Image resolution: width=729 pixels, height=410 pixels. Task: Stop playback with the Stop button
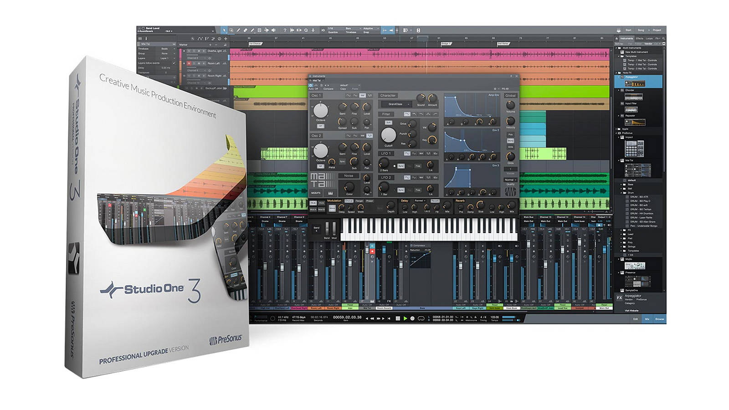click(398, 318)
